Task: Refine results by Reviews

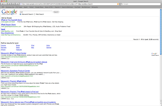Action: point(4,47)
